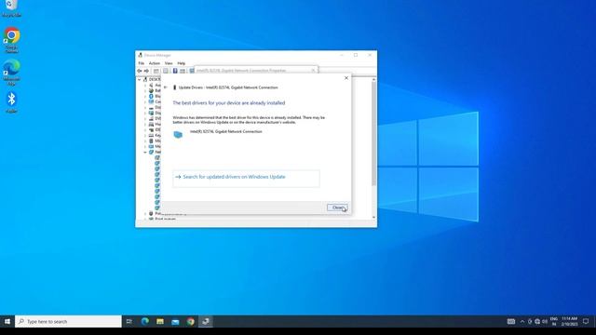This screenshot has width=596, height=335.
Task: Click the Forward toolbar arrow in Device Manager
Action: coord(146,71)
